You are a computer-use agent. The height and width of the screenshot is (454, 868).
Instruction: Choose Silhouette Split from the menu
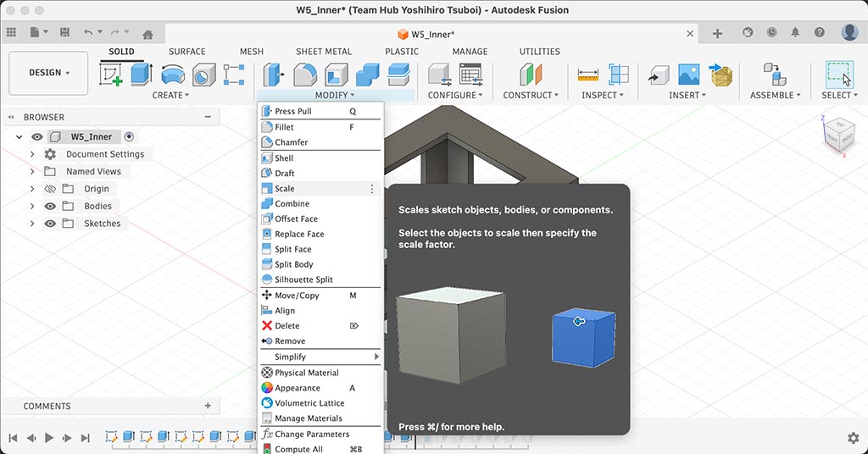pos(320,280)
